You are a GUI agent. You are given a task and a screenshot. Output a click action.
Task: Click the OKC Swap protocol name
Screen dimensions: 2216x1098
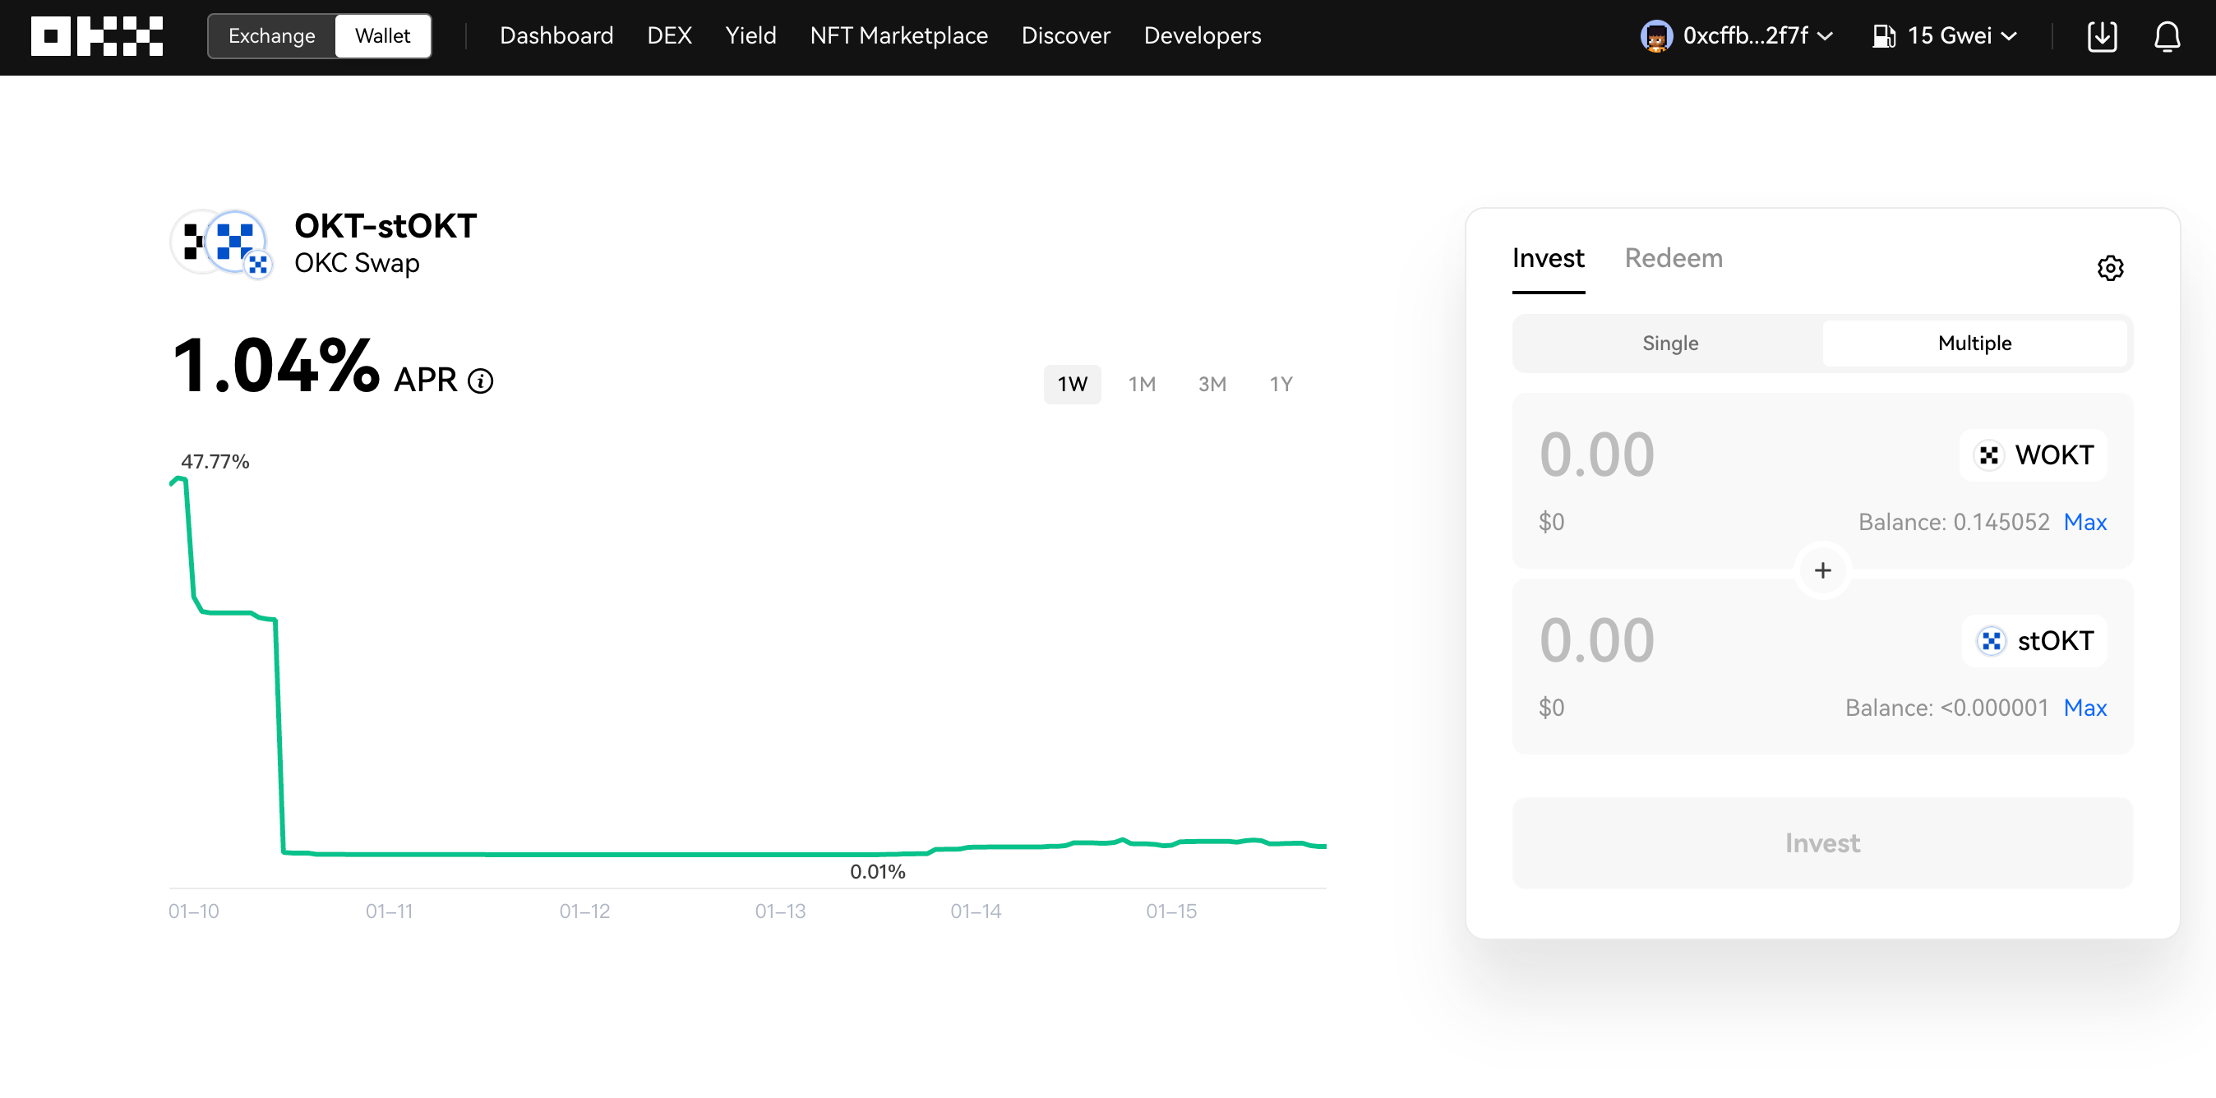pos(357,263)
